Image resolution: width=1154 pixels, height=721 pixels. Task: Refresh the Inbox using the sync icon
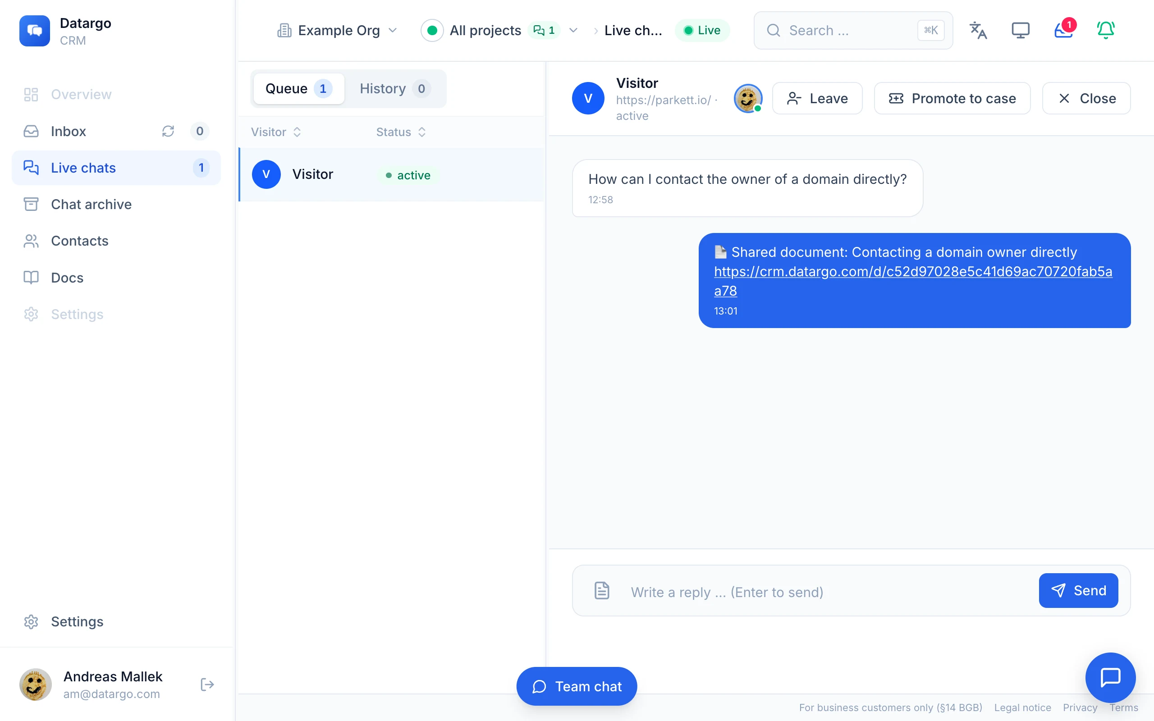coord(168,131)
